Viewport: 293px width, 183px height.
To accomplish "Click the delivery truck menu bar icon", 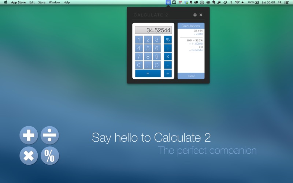I will point(196,3).
